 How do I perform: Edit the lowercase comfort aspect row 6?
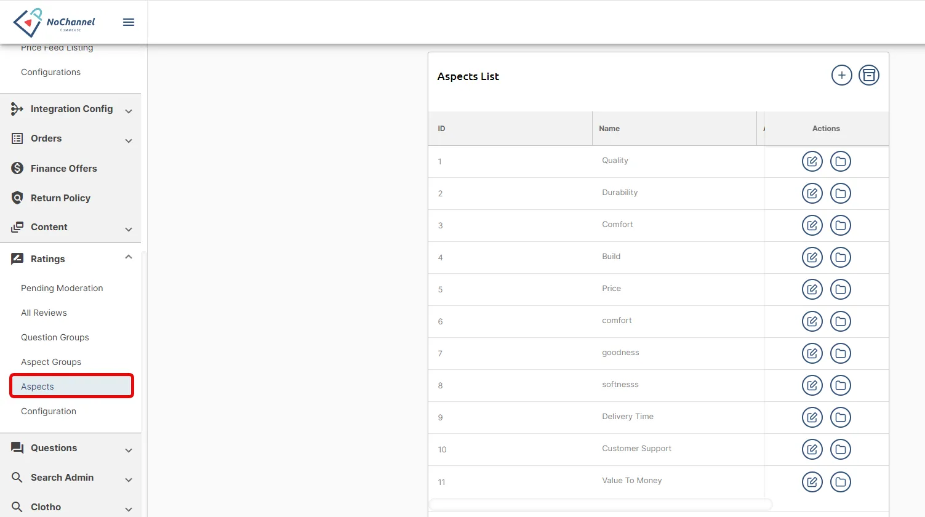(812, 321)
